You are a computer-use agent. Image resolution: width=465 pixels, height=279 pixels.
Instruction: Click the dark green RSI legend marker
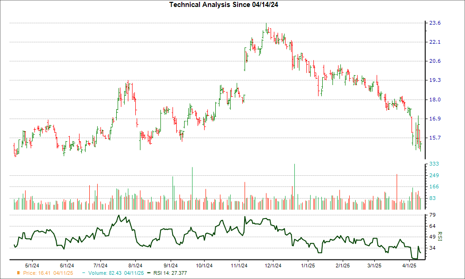(148, 273)
